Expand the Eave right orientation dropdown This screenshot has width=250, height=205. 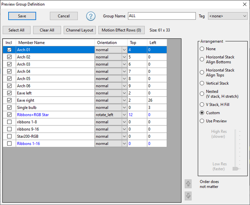tap(111, 100)
